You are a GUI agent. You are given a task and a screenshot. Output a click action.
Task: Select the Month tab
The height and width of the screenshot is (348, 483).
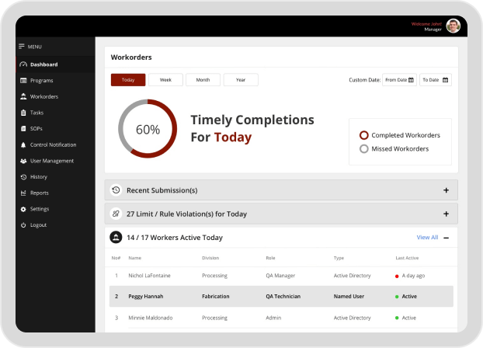[203, 80]
